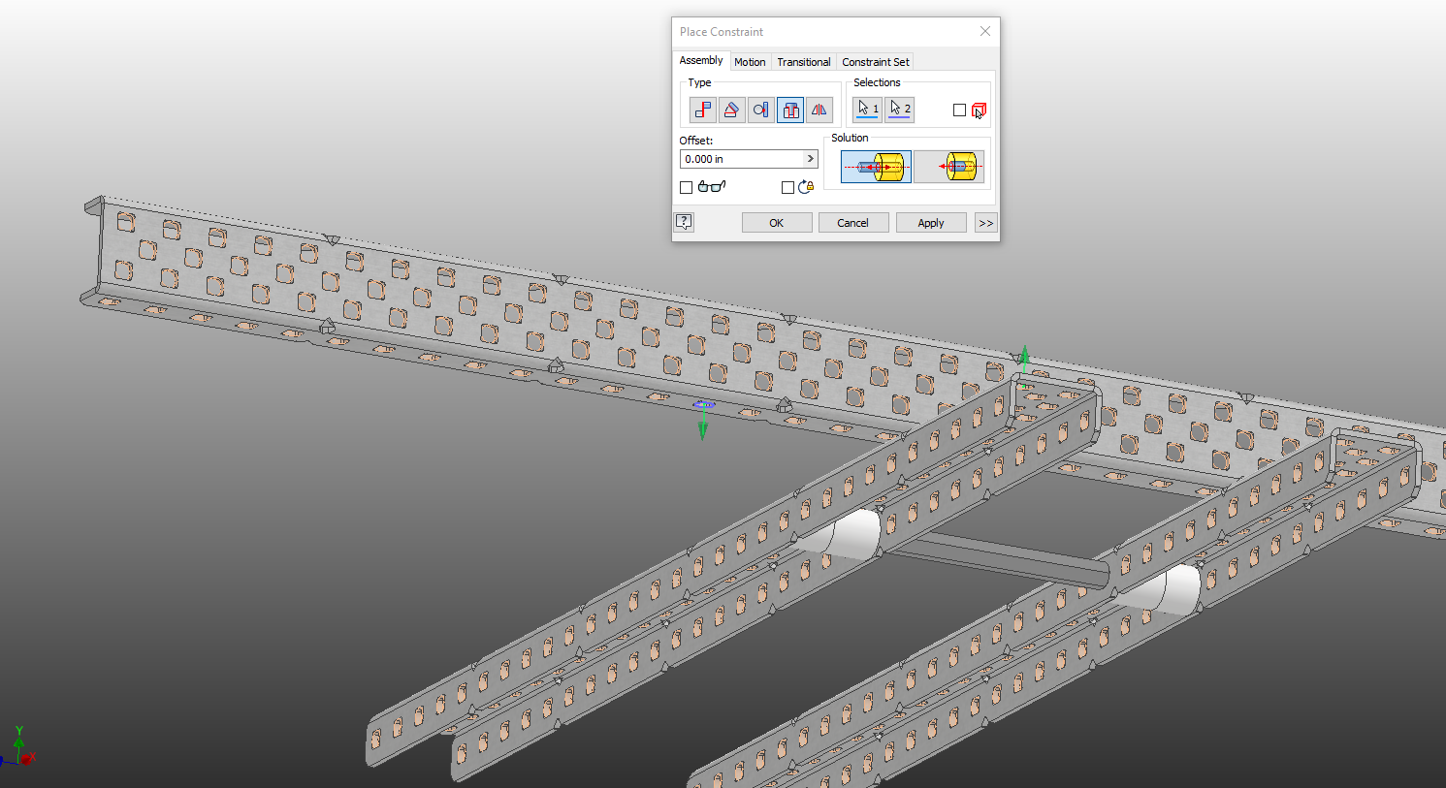Enable the Pick Part First checkbox
The height and width of the screenshot is (788, 1446).
(x=959, y=110)
